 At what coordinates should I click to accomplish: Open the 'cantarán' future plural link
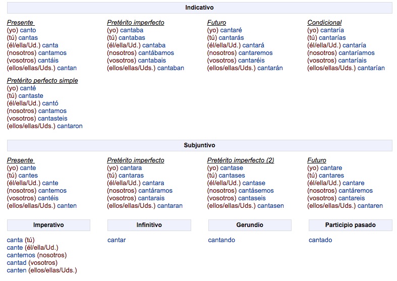[270, 68]
